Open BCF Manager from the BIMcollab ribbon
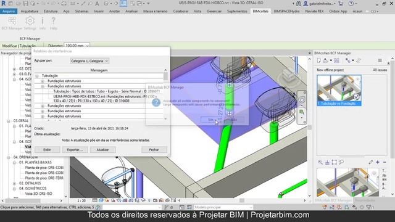The height and width of the screenshot is (222, 395). (12, 23)
